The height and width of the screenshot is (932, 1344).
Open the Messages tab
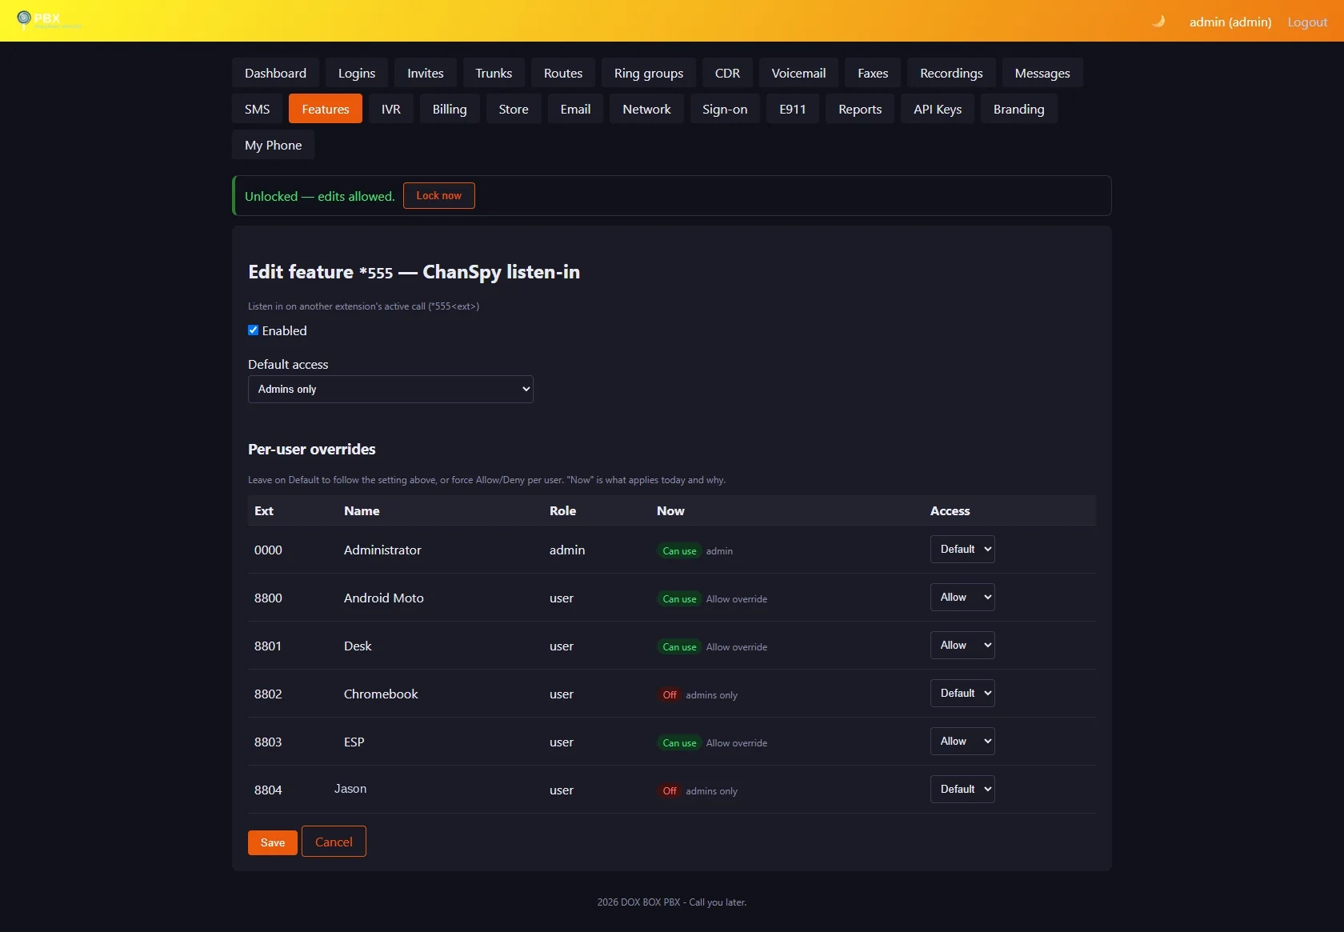1042,73
